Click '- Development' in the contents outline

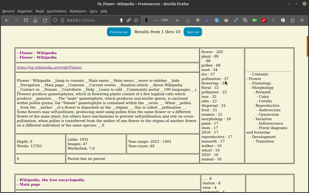pos(263,137)
